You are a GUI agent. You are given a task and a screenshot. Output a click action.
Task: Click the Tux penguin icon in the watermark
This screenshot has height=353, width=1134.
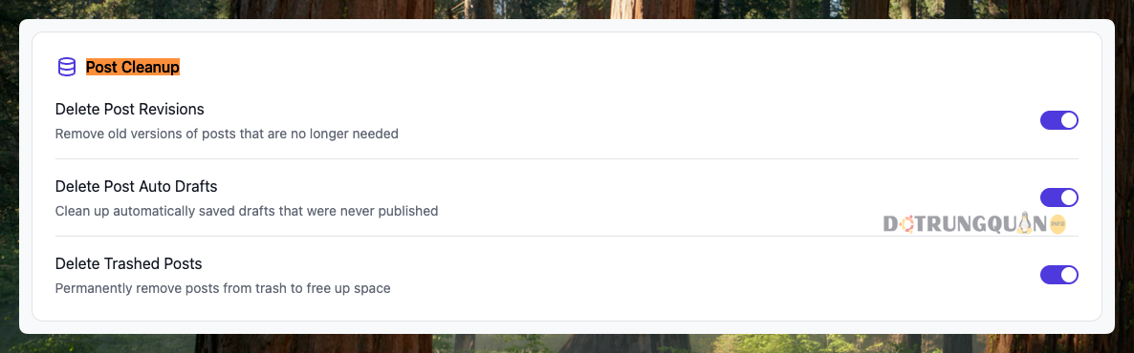[1024, 224]
